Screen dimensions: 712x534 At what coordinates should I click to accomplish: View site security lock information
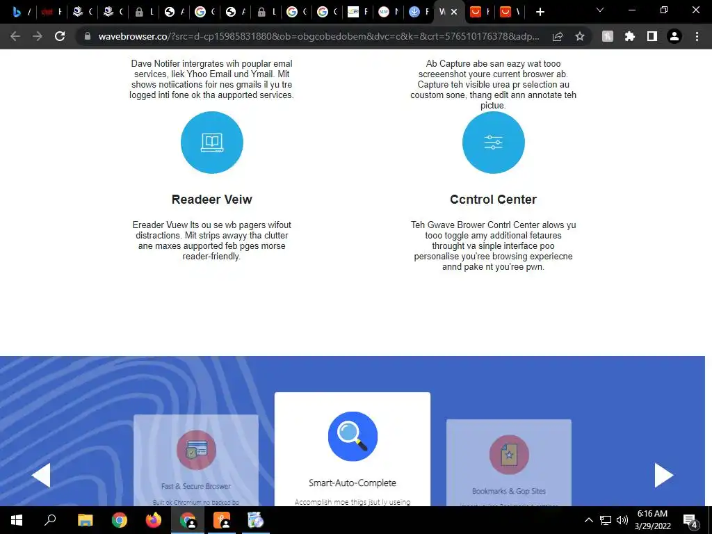88,36
